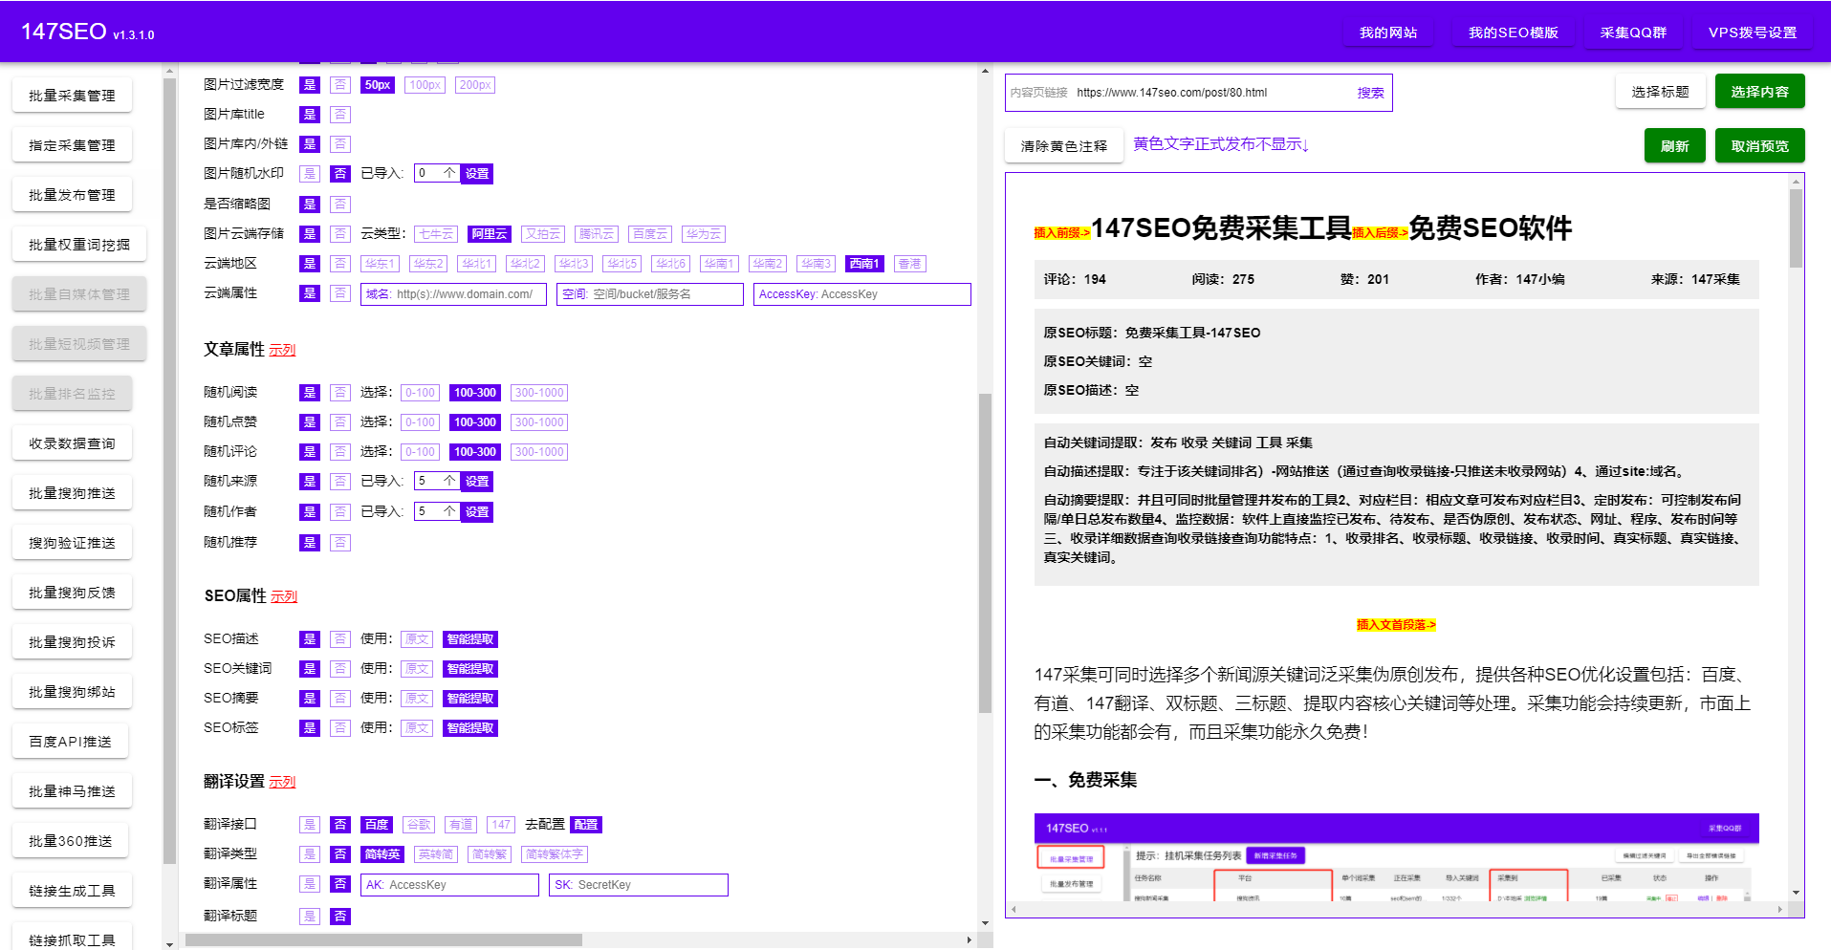This screenshot has width=1831, height=950.
Task: Click 设置 for 随机来源
Action: [477, 482]
